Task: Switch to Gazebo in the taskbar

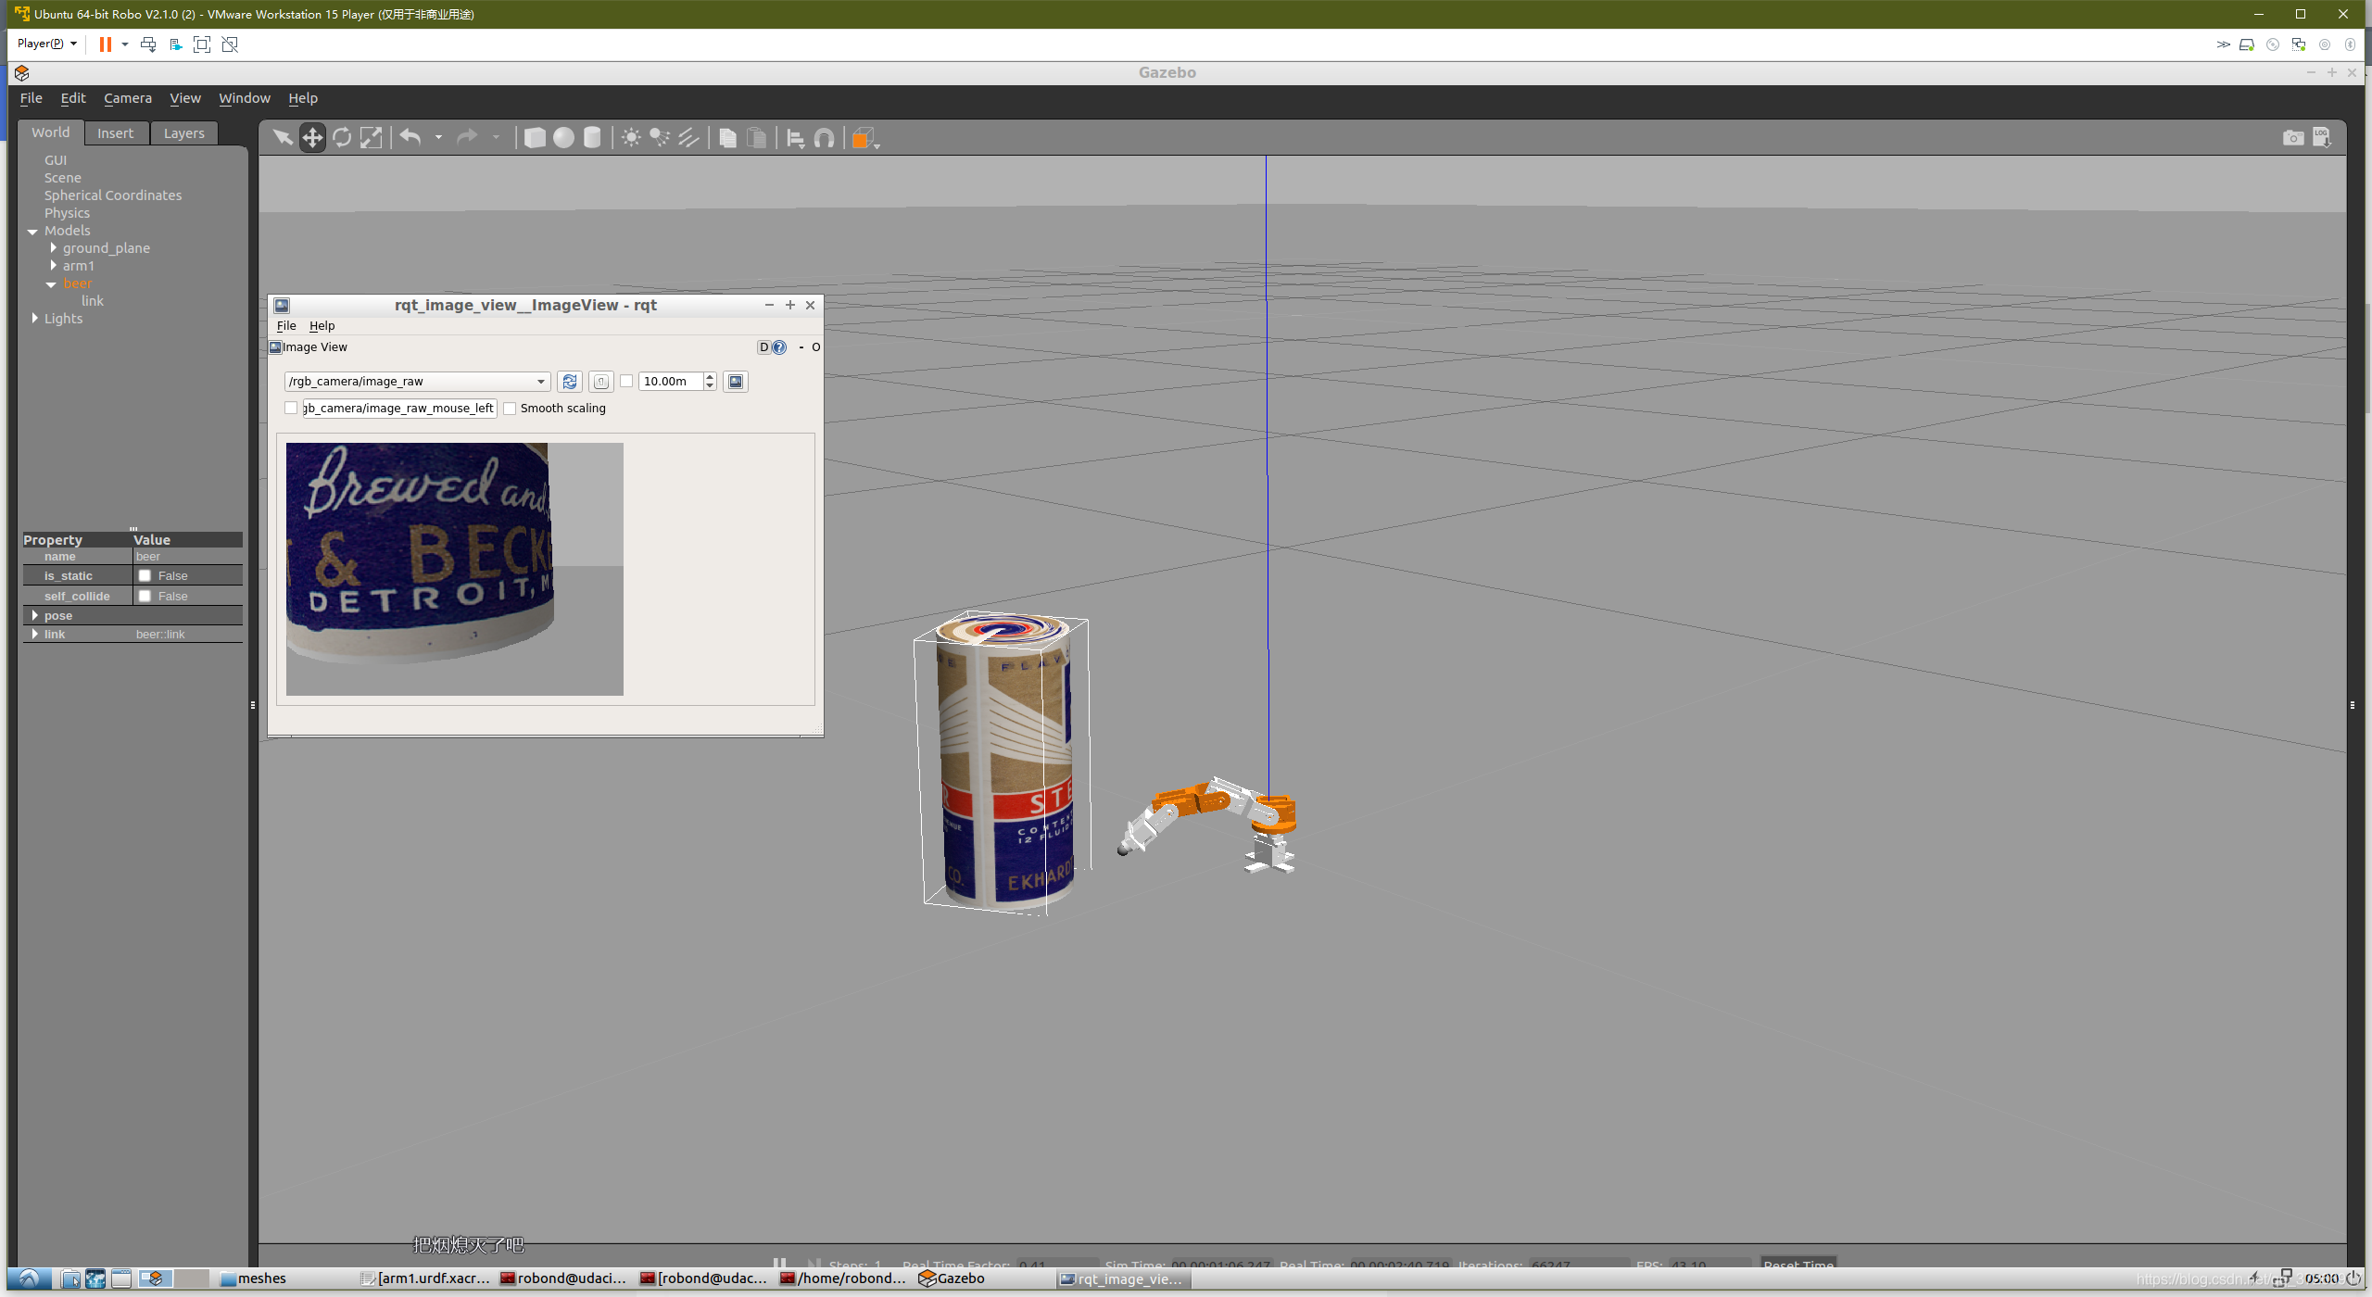Action: (953, 1278)
